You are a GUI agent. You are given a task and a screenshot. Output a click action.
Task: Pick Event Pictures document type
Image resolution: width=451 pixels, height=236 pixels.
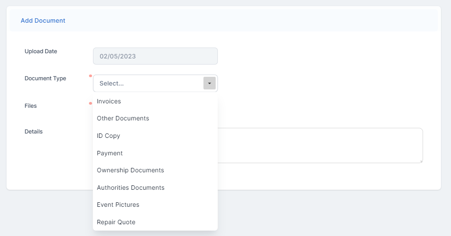click(x=118, y=205)
